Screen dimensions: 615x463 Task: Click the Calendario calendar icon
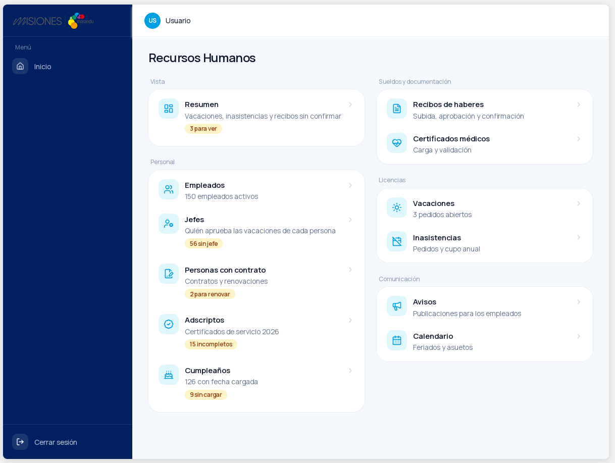397,340
